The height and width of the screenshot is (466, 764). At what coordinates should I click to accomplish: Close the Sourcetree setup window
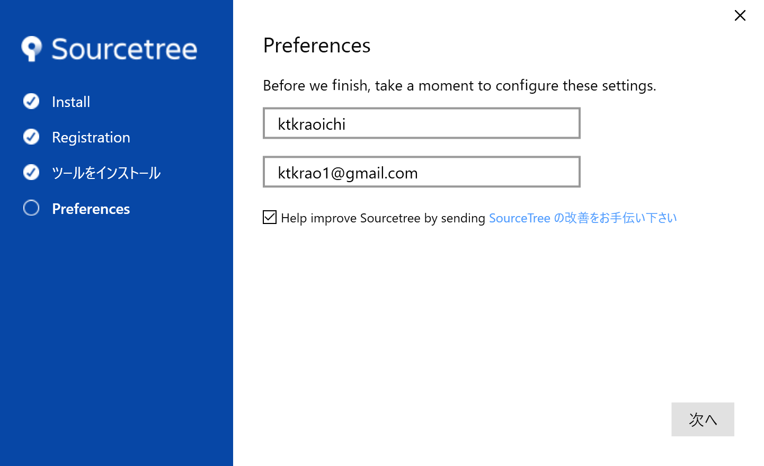[x=740, y=15]
